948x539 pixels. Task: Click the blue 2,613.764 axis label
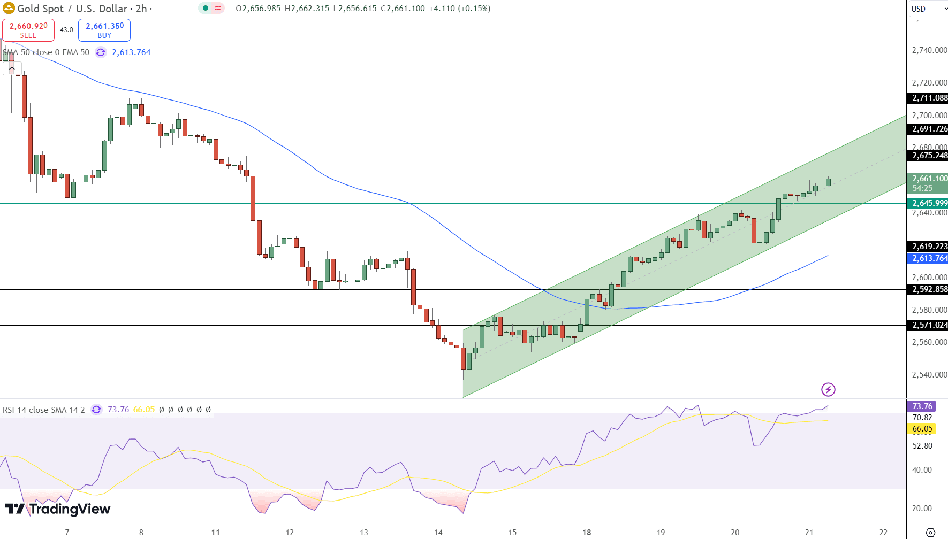click(928, 258)
